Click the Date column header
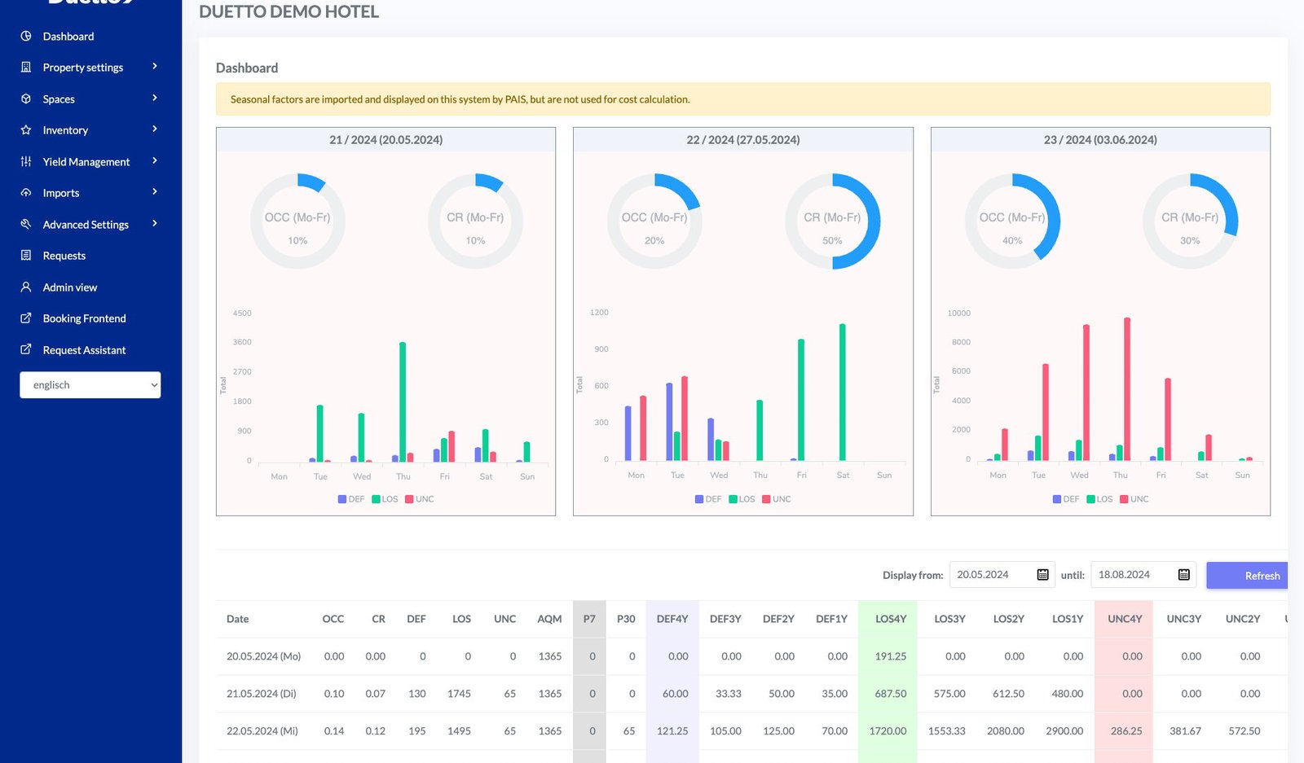The width and height of the screenshot is (1304, 763). point(238,619)
